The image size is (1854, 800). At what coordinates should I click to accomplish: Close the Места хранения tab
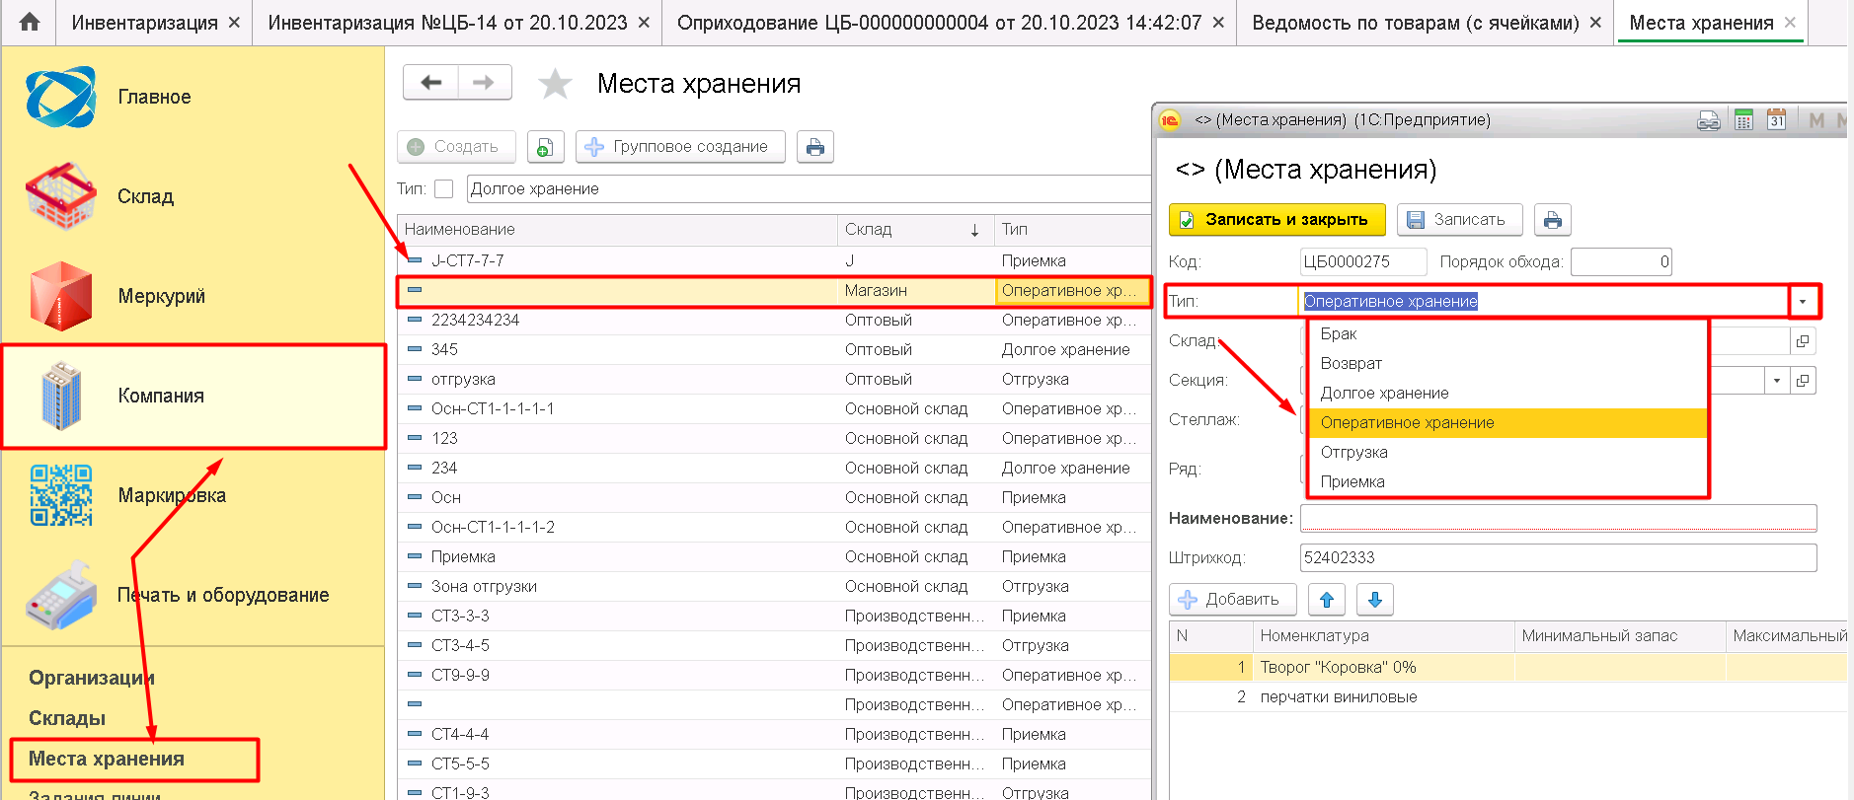coord(1790,22)
